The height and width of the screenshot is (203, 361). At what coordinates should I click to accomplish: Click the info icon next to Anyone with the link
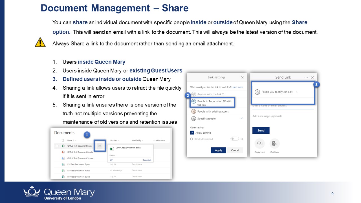[x=223, y=94]
